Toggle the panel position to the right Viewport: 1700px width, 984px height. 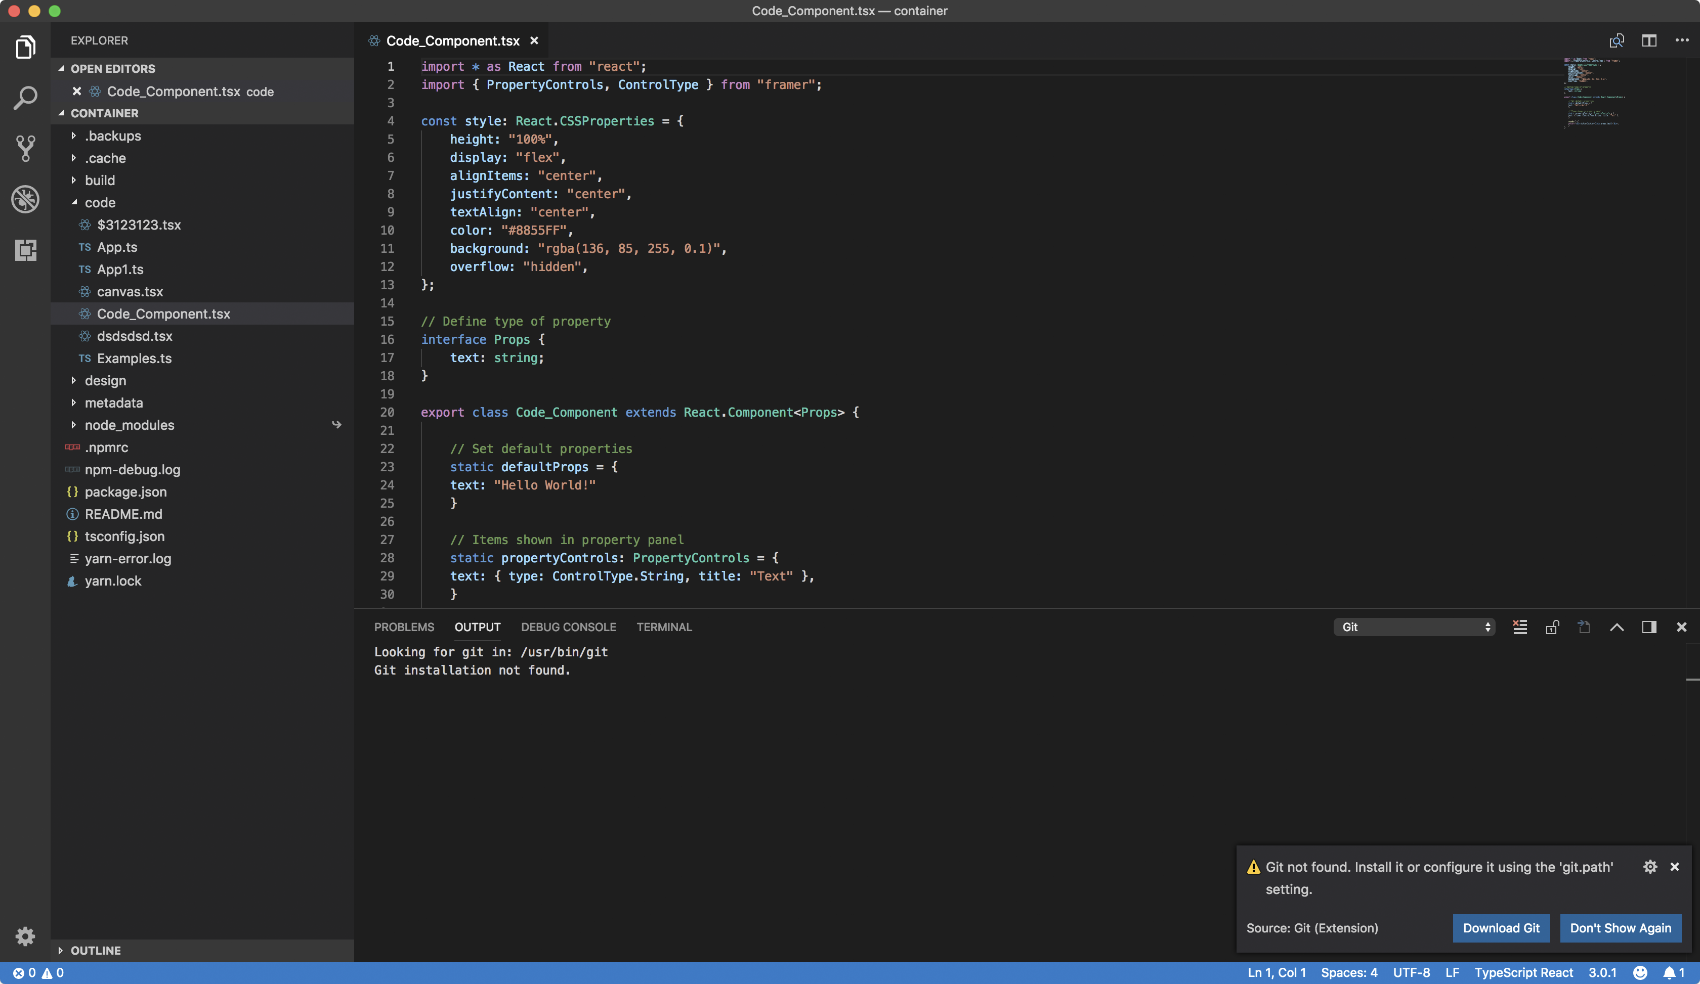tap(1649, 627)
